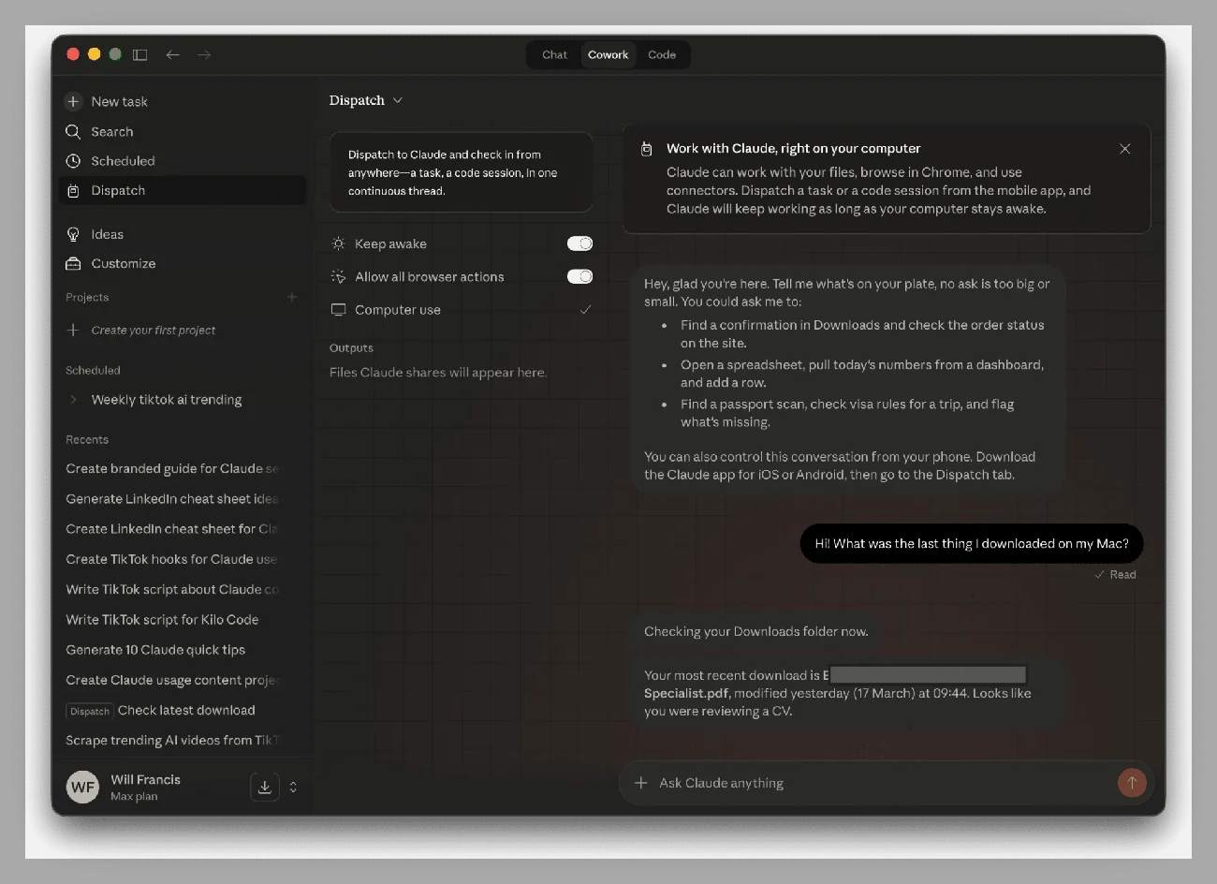Click the Recents section header
Image resolution: width=1217 pixels, height=884 pixels.
87,439
